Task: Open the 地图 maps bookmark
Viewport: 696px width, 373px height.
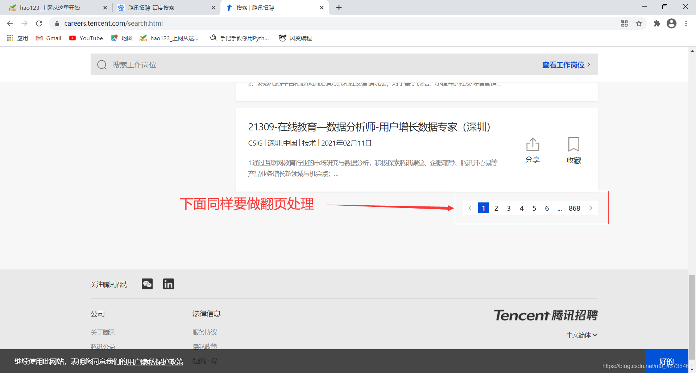Action: pos(122,38)
